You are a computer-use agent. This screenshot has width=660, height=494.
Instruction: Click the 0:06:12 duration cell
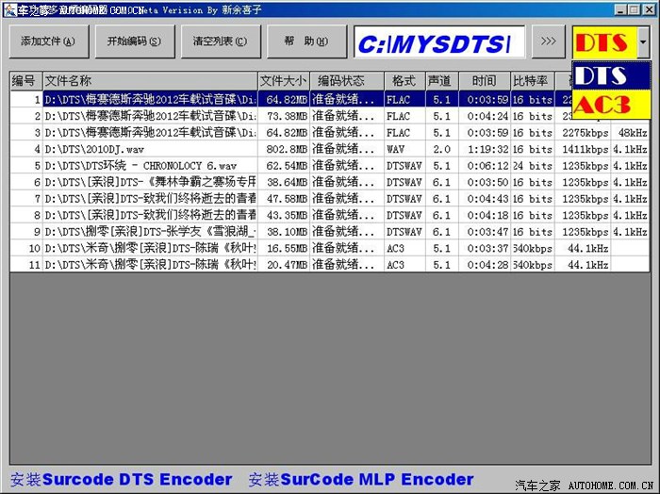pos(485,165)
